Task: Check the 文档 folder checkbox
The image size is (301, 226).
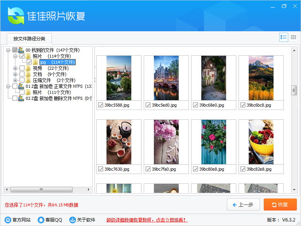Action: point(22,74)
